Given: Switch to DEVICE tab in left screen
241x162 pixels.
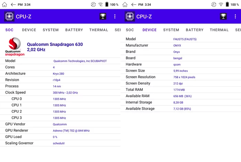Looking at the screenshot, I should coord(29,30).
